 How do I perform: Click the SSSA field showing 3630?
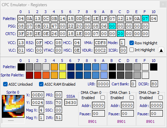coord(71,102)
